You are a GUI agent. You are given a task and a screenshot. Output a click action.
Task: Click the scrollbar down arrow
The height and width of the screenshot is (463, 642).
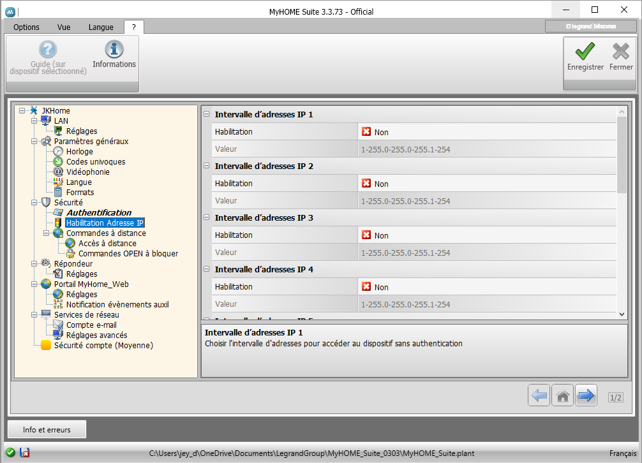622,314
